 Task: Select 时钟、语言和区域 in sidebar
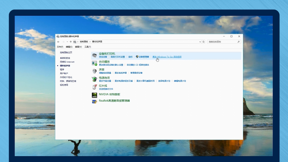(x=68, y=81)
